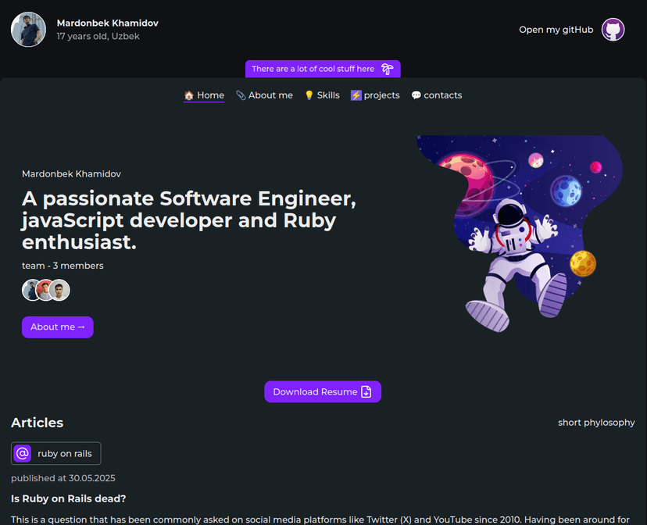This screenshot has height=525, width=647.
Task: Open the About me navigation link
Action: tap(269, 95)
